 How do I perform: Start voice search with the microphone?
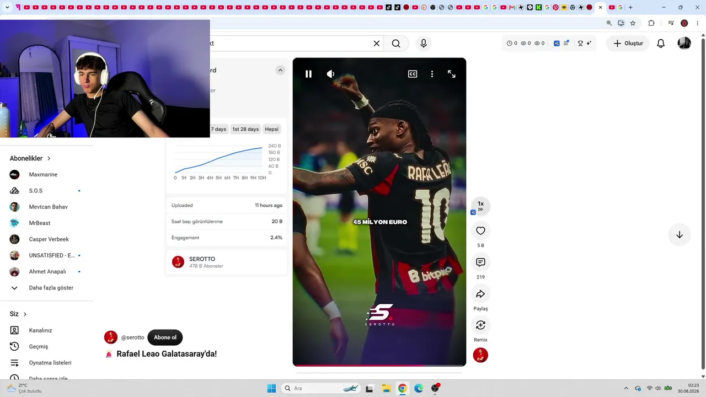coord(424,44)
